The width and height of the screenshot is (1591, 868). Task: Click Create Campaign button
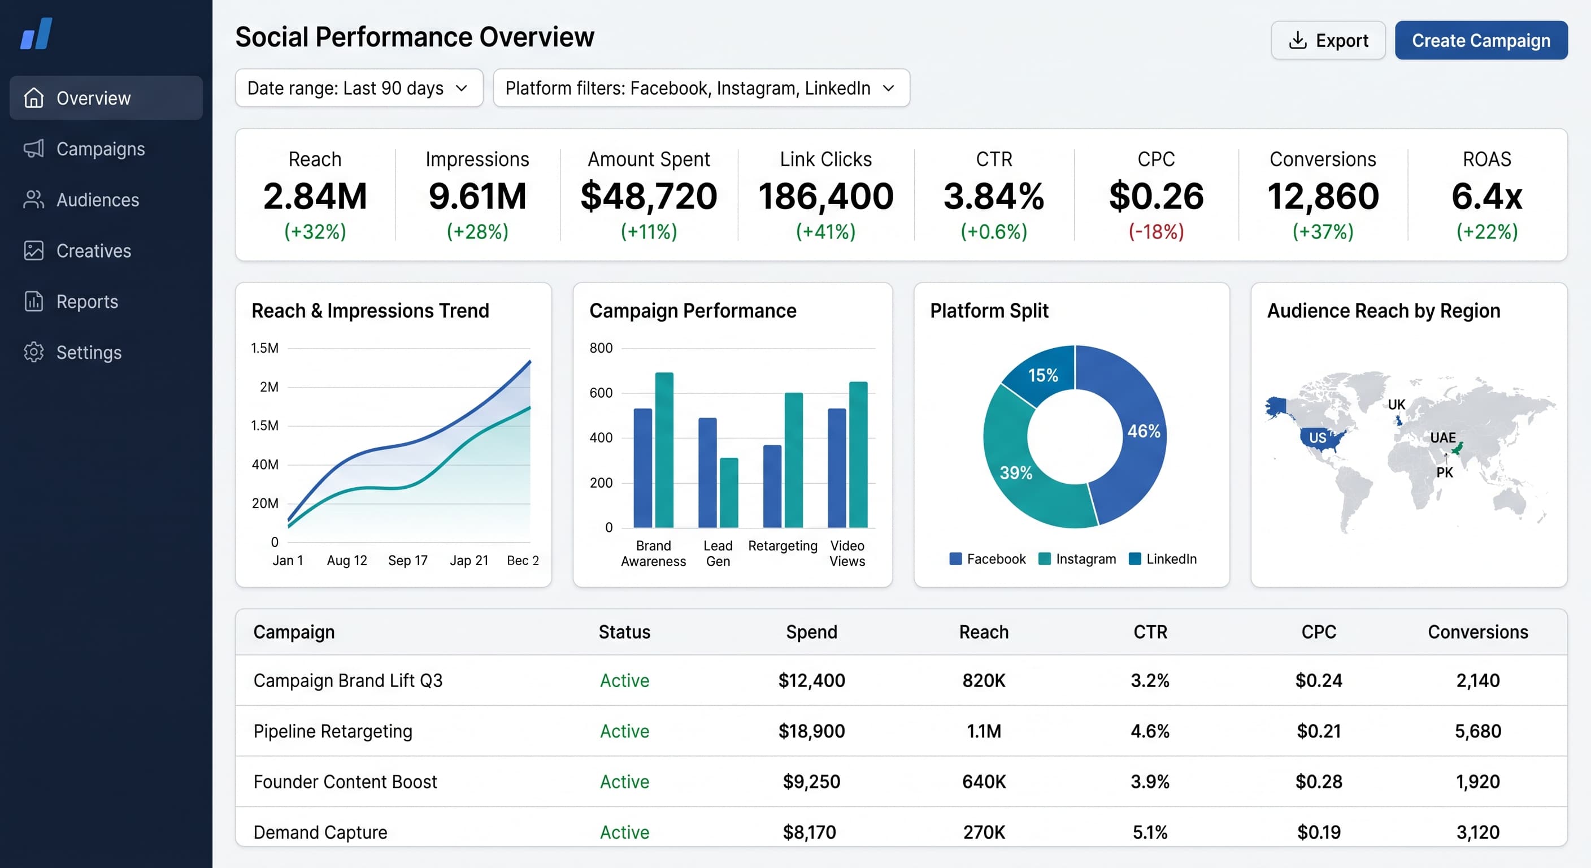click(x=1480, y=40)
